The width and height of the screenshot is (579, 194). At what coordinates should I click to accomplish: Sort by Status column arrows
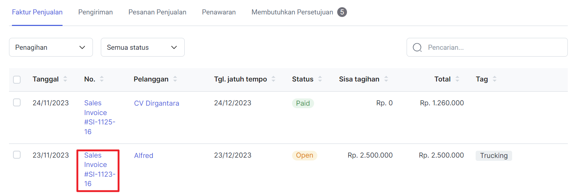pos(320,79)
